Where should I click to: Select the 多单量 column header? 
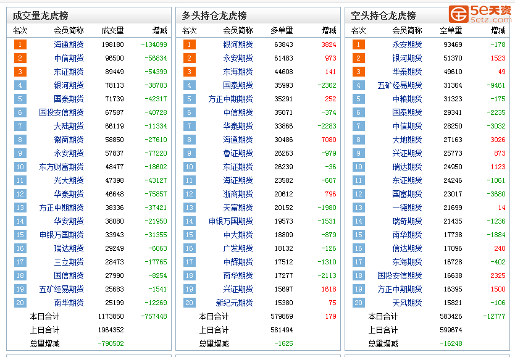point(282,31)
